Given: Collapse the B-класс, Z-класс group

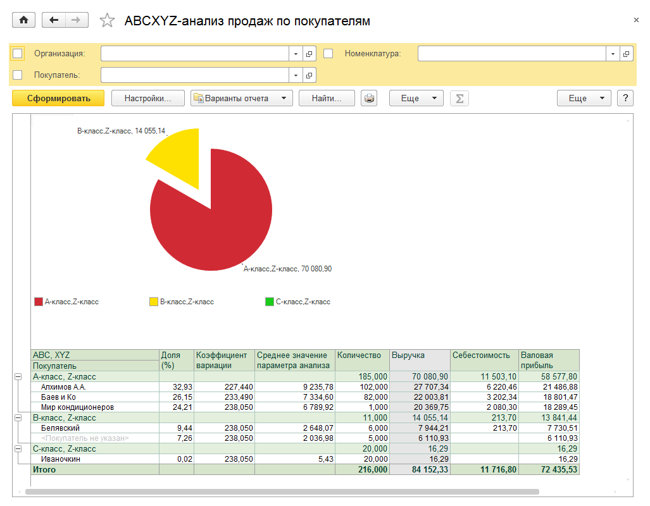Looking at the screenshot, I should (17, 418).
